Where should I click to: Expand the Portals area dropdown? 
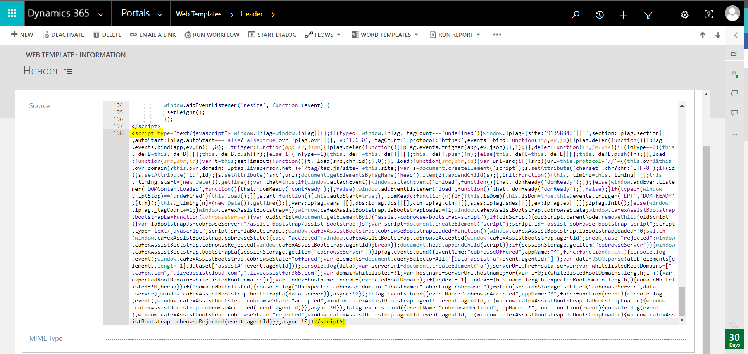(160, 15)
